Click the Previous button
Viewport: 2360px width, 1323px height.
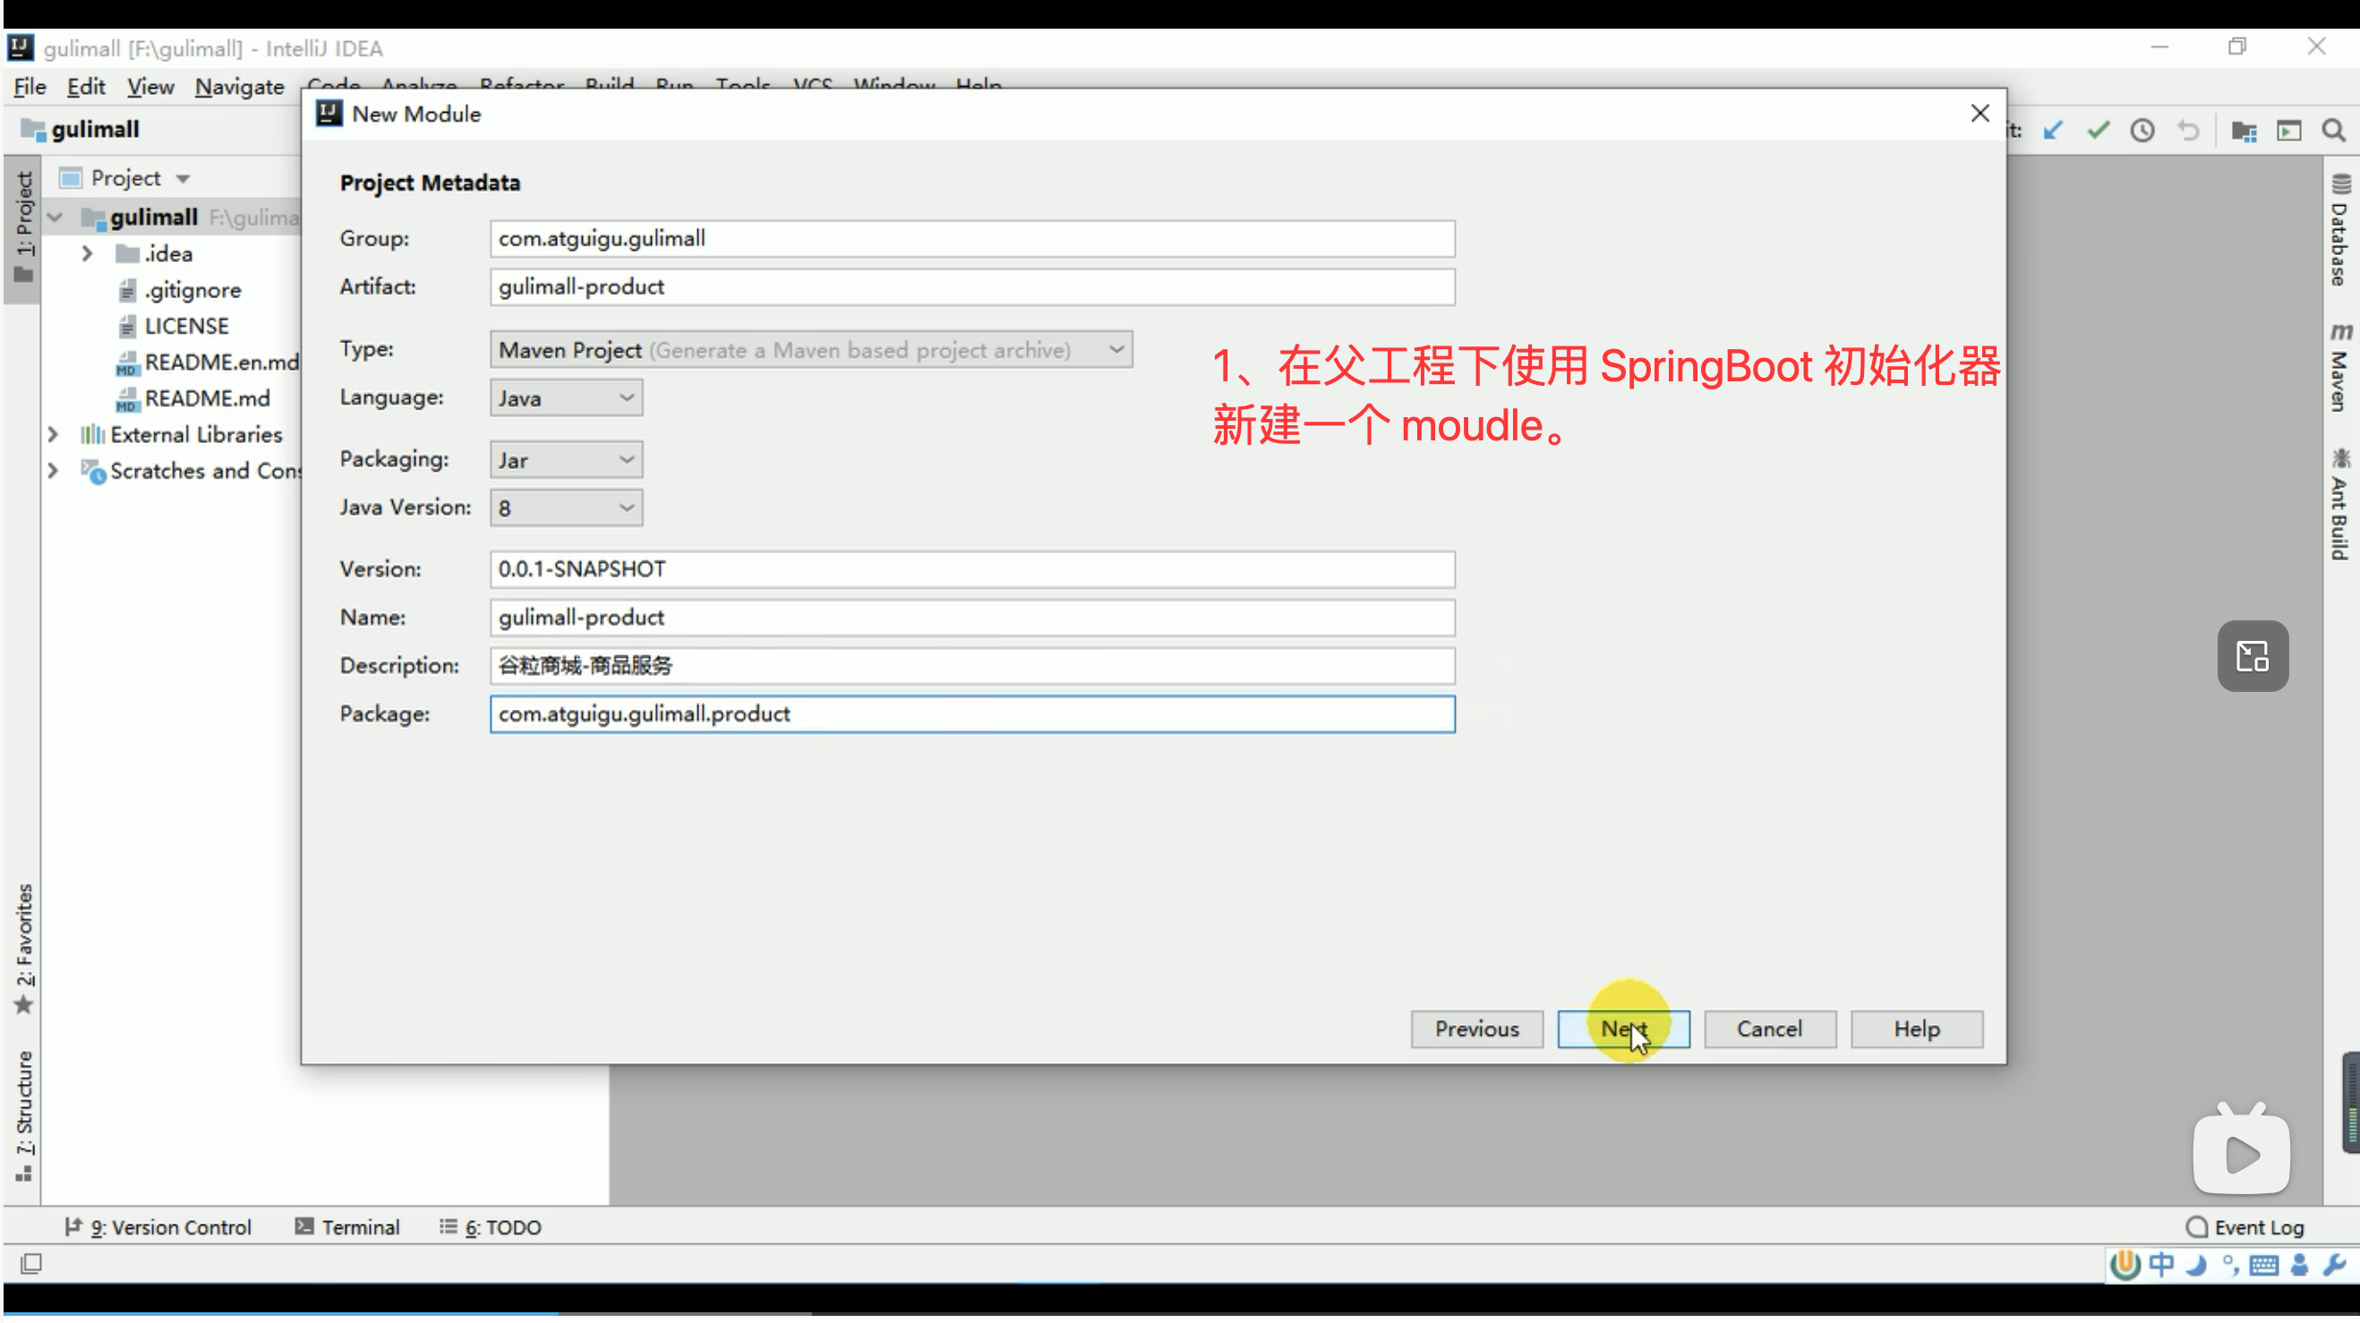coord(1477,1029)
